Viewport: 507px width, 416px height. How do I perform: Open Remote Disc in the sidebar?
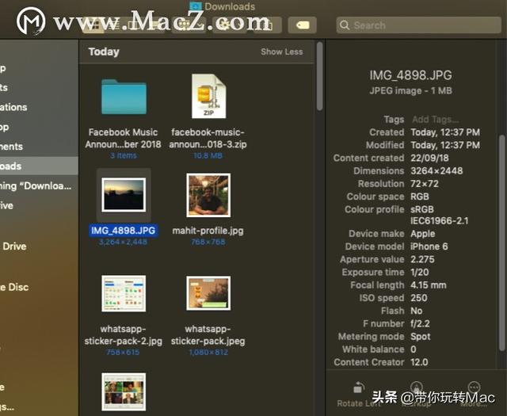14,288
